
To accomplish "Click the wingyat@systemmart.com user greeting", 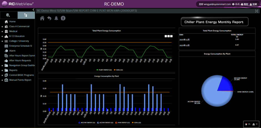I will point(215,4).
